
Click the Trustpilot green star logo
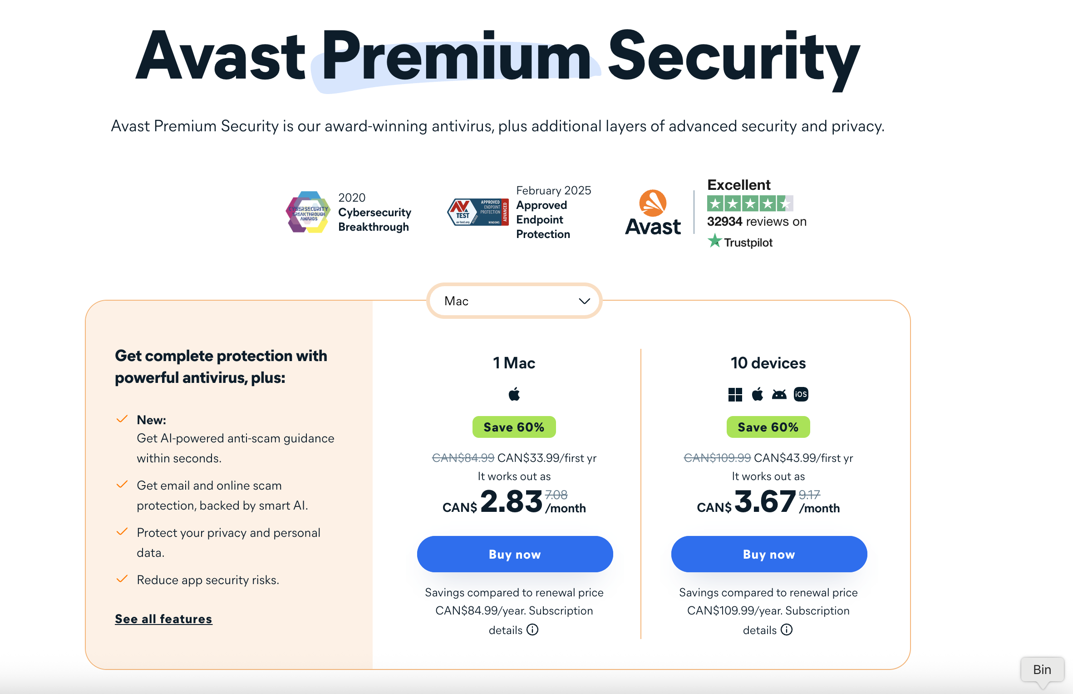(714, 241)
